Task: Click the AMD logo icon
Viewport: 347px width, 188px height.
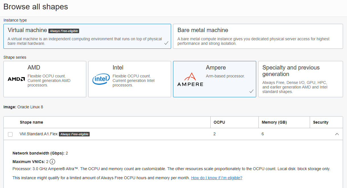Action: coord(16,79)
